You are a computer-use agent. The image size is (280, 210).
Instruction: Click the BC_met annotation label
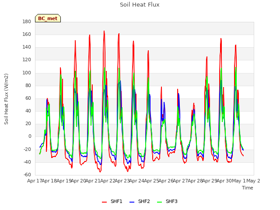pyautogui.click(x=48, y=18)
